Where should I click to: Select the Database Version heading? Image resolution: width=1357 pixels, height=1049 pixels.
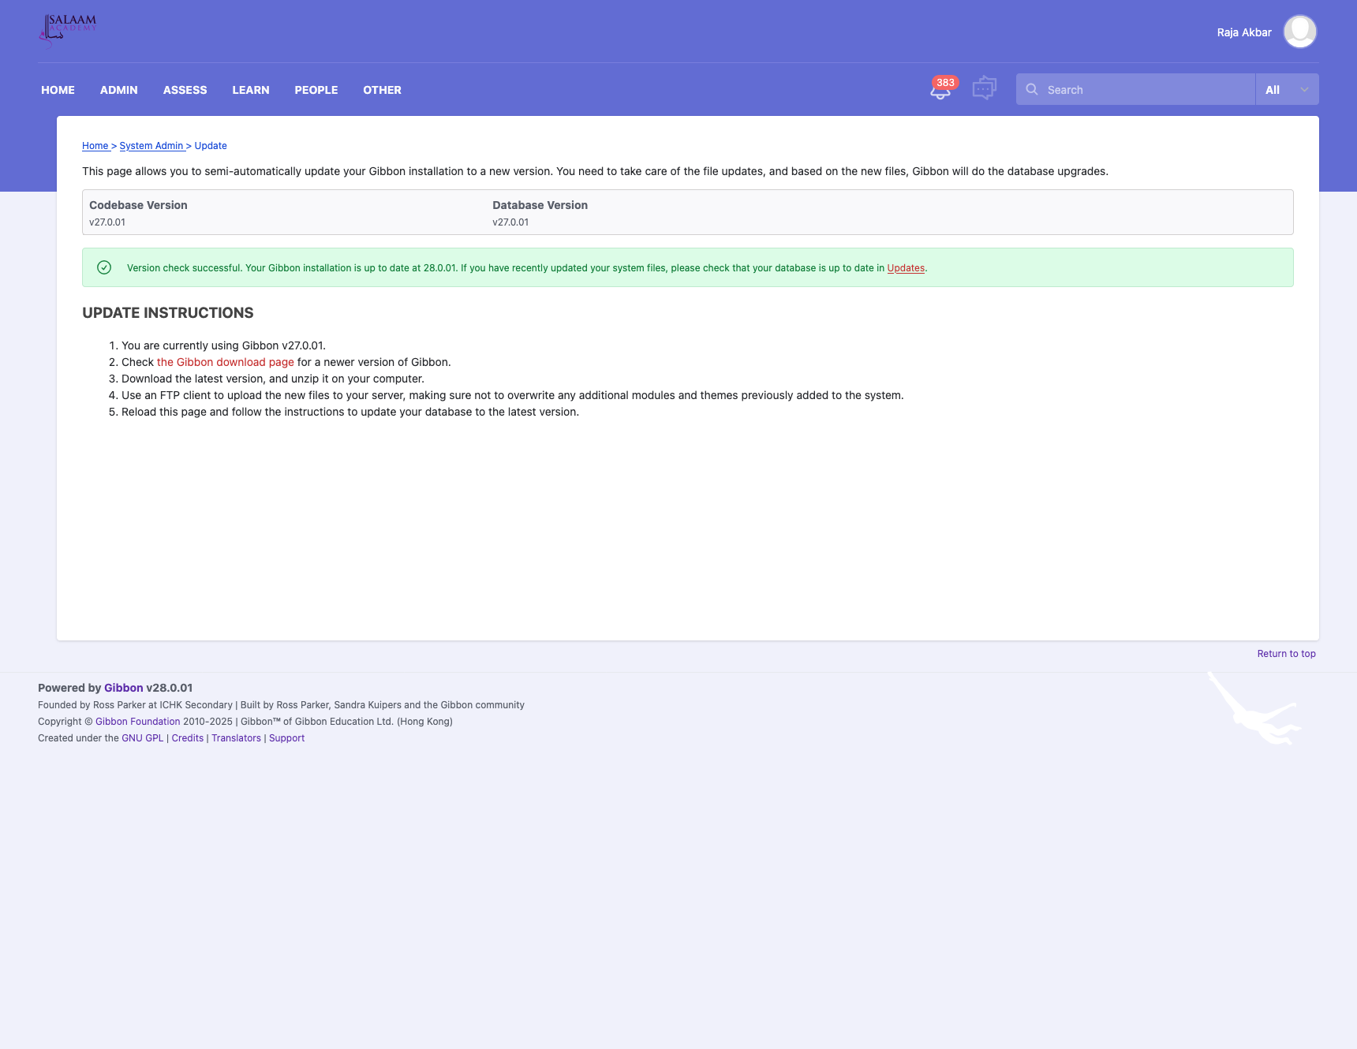coord(540,205)
